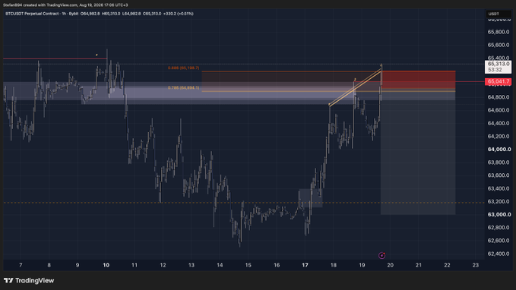Click the 64,200.0 price axis label
Screen dimensions: 516x290
point(499,136)
